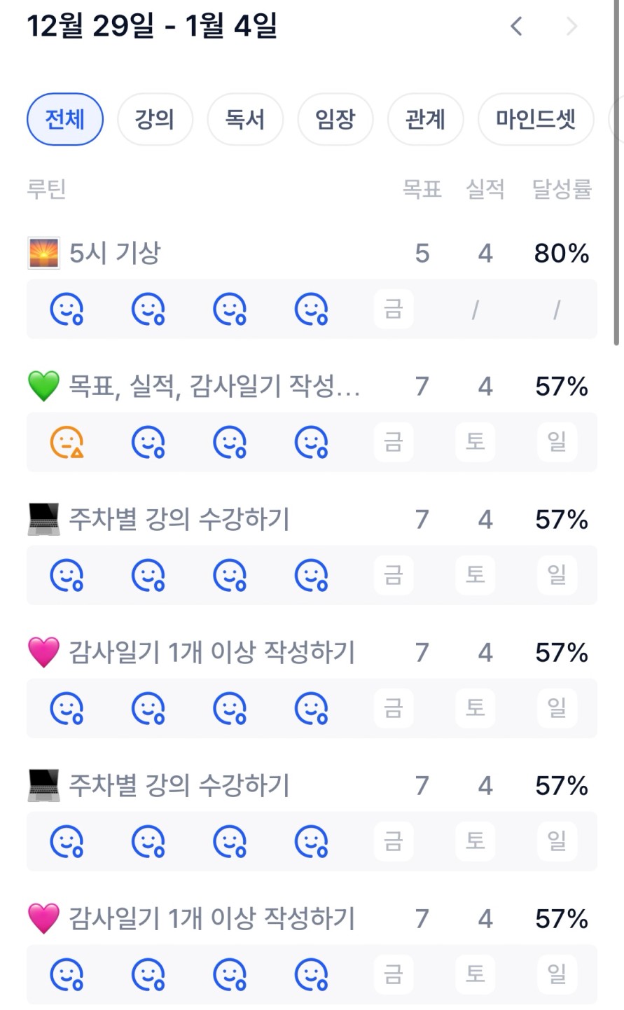
Task: Open the 5시 기상 routine title
Action: pyautogui.click(x=116, y=253)
